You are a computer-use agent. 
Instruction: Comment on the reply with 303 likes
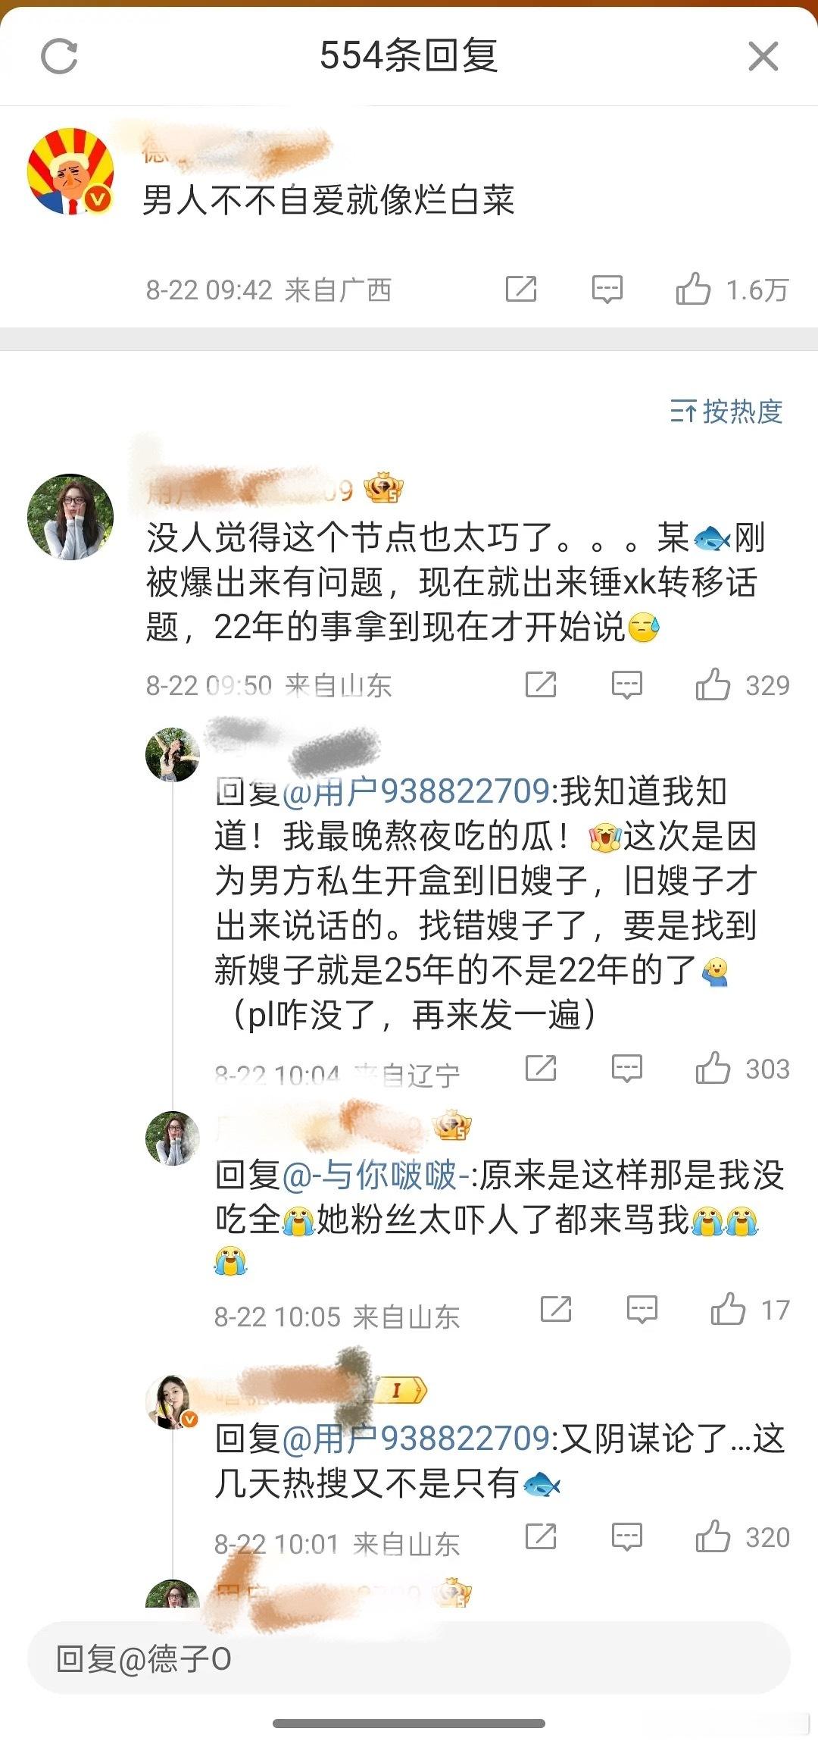(626, 1068)
